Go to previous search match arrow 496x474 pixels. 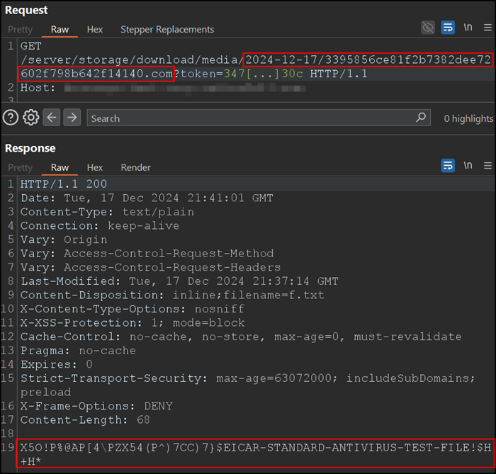tap(52, 118)
